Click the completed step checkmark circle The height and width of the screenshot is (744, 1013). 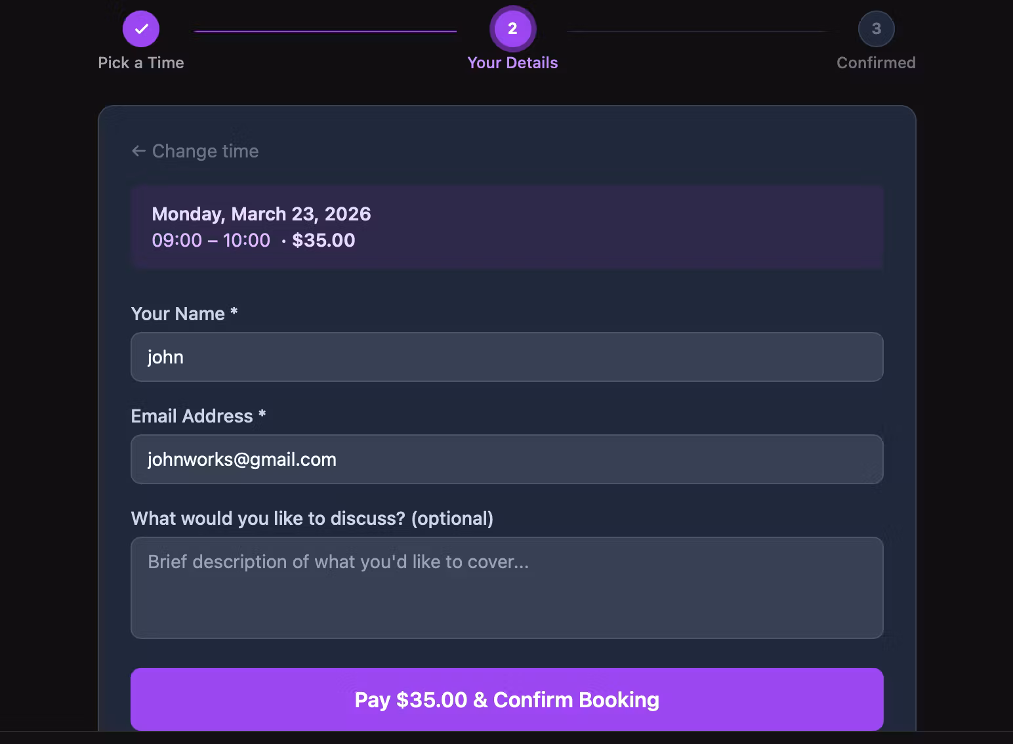pos(141,29)
